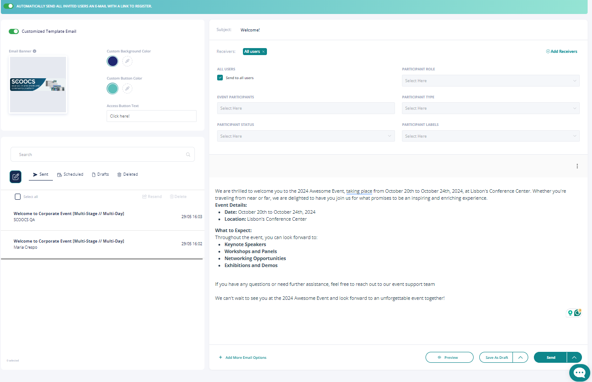Image resolution: width=592 pixels, height=382 pixels.
Task: Disable the Customized Template Email toggle
Action: pos(14,31)
